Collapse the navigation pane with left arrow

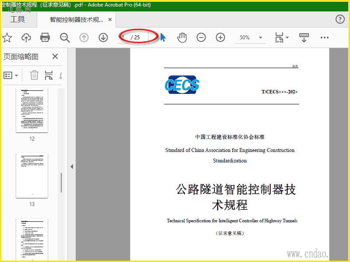(x=72, y=166)
